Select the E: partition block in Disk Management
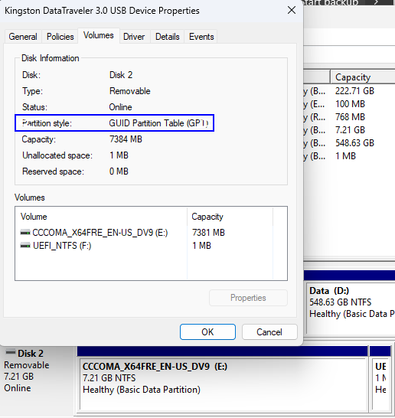This screenshot has width=395, height=418. (223, 384)
